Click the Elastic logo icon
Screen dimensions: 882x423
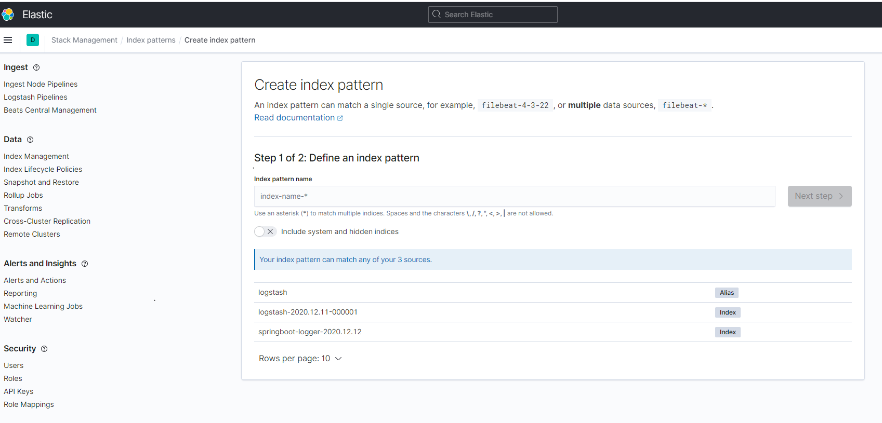pyautogui.click(x=8, y=15)
